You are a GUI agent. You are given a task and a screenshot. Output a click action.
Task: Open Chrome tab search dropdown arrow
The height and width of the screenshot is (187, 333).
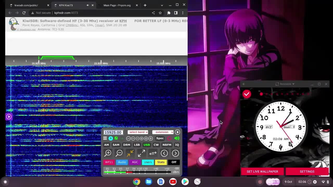pyautogui.click(x=162, y=5)
